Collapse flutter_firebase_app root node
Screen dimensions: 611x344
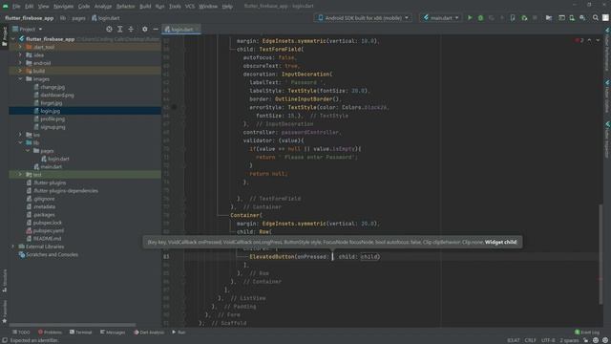tap(13, 39)
